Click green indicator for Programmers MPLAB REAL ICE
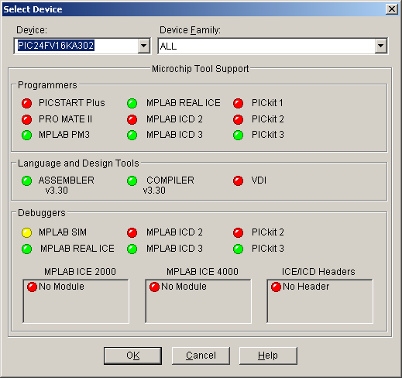This screenshot has width=402, height=378. tap(132, 103)
